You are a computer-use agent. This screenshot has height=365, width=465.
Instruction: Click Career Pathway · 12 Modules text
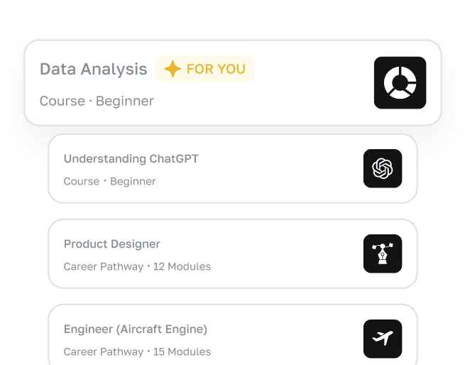137,266
